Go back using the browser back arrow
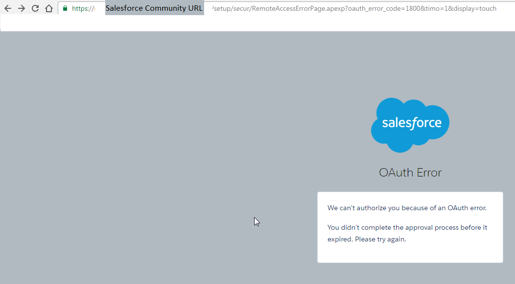This screenshot has width=515, height=284. click(x=8, y=8)
